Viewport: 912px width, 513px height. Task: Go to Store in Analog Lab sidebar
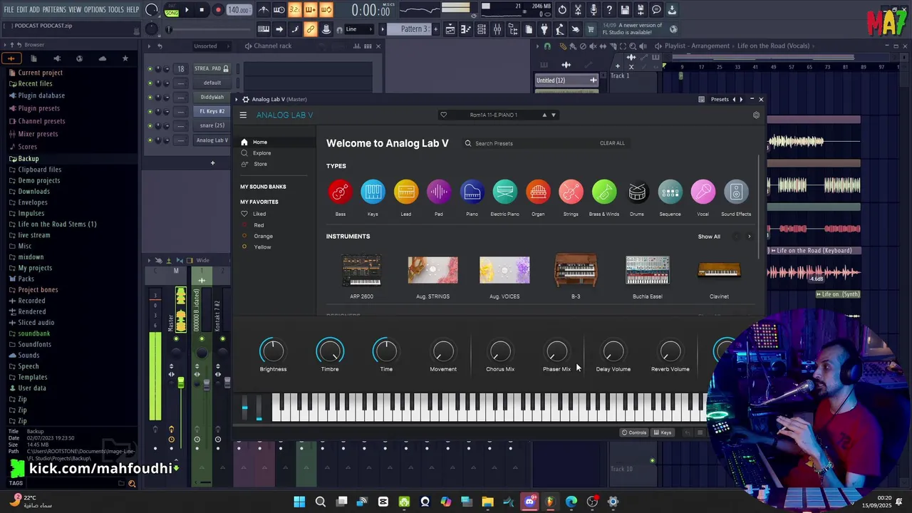[x=260, y=164]
